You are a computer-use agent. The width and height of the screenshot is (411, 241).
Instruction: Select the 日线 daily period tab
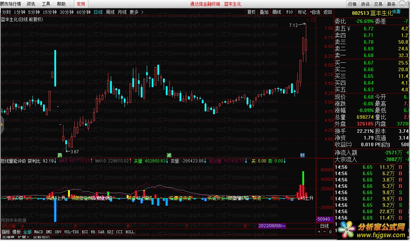coord(98,12)
